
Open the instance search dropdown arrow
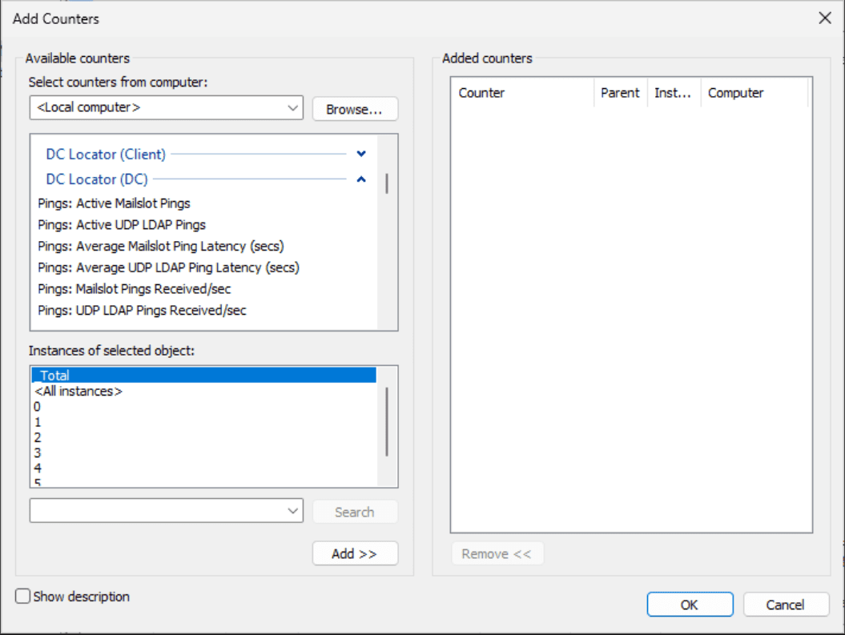tap(292, 511)
